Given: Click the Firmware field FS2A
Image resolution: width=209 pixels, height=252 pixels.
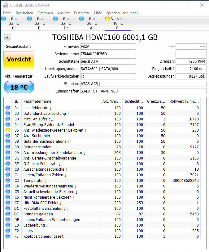Looking at the screenshot, I should coord(108,47).
